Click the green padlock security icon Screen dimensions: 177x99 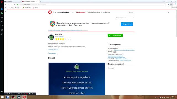click(18, 5)
